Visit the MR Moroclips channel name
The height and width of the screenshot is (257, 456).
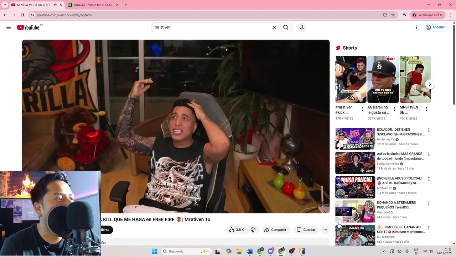pyautogui.click(x=386, y=237)
